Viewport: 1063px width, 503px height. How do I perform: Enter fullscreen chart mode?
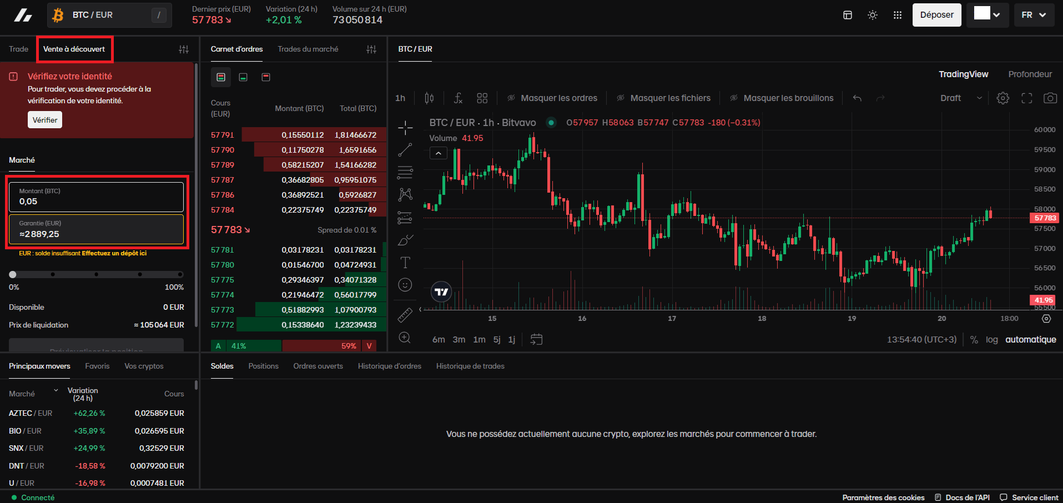pyautogui.click(x=1026, y=98)
